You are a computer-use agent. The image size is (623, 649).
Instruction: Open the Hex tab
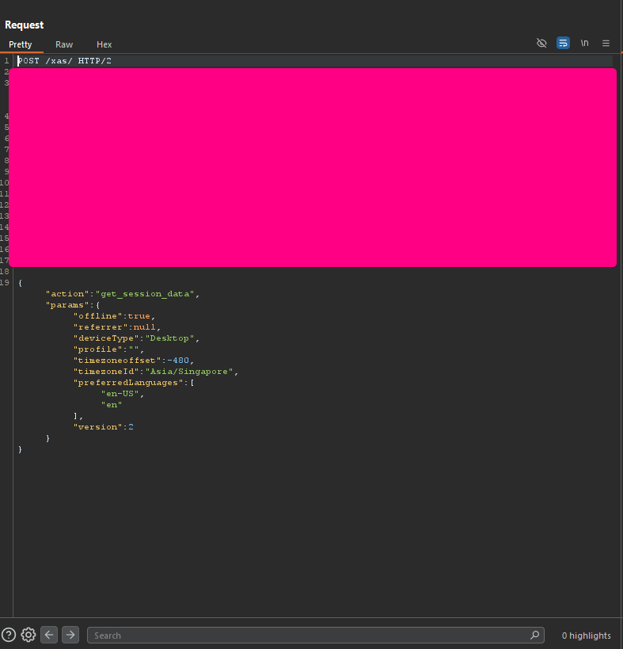(x=104, y=44)
